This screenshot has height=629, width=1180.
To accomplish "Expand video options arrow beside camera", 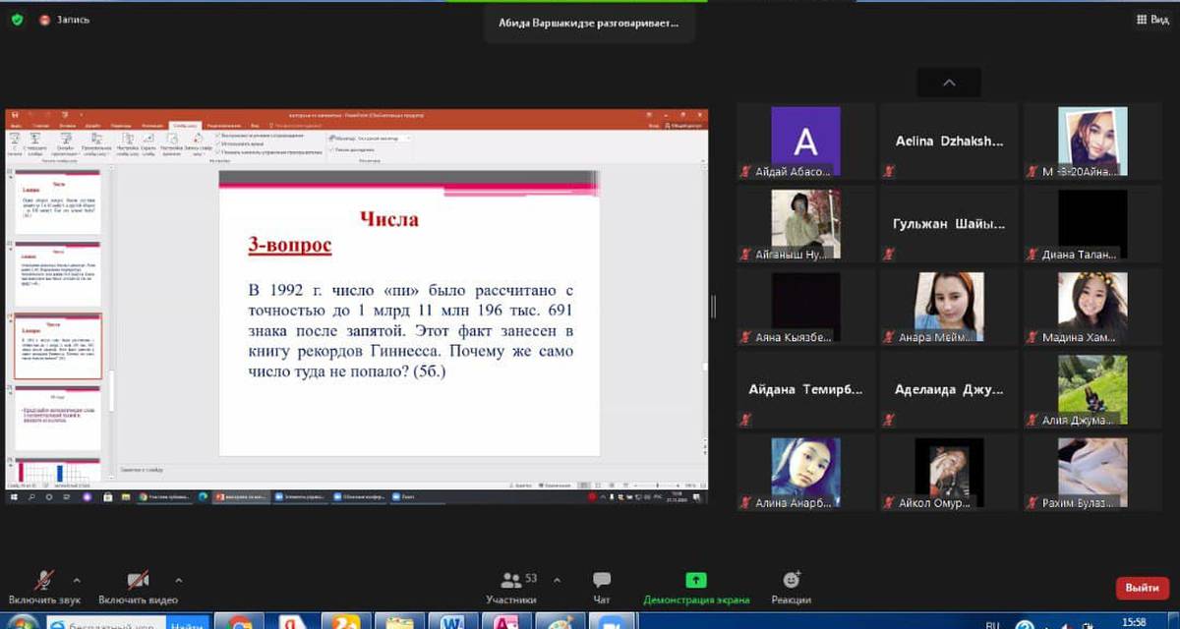I will coord(178,580).
